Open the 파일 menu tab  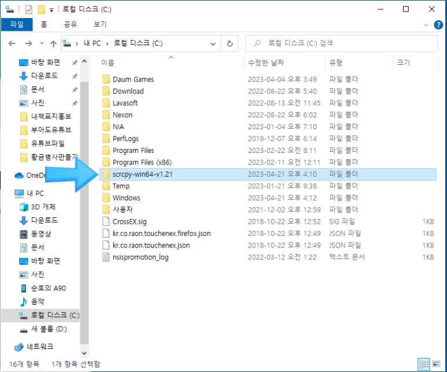(17, 24)
